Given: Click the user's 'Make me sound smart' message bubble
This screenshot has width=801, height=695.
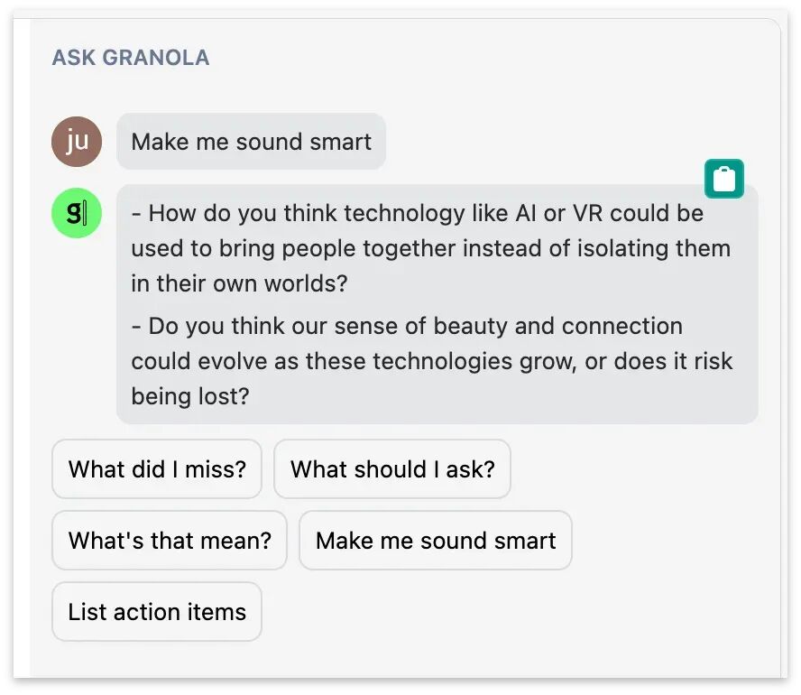Looking at the screenshot, I should click(x=251, y=142).
